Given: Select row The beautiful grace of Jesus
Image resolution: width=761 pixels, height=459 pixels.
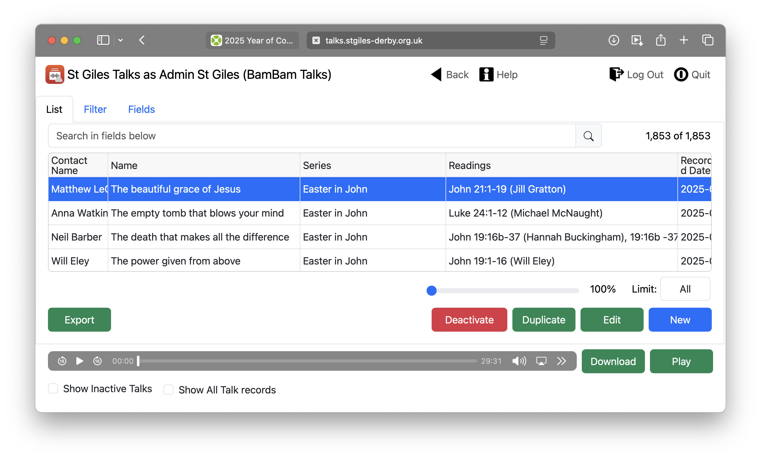Looking at the screenshot, I should [x=380, y=189].
